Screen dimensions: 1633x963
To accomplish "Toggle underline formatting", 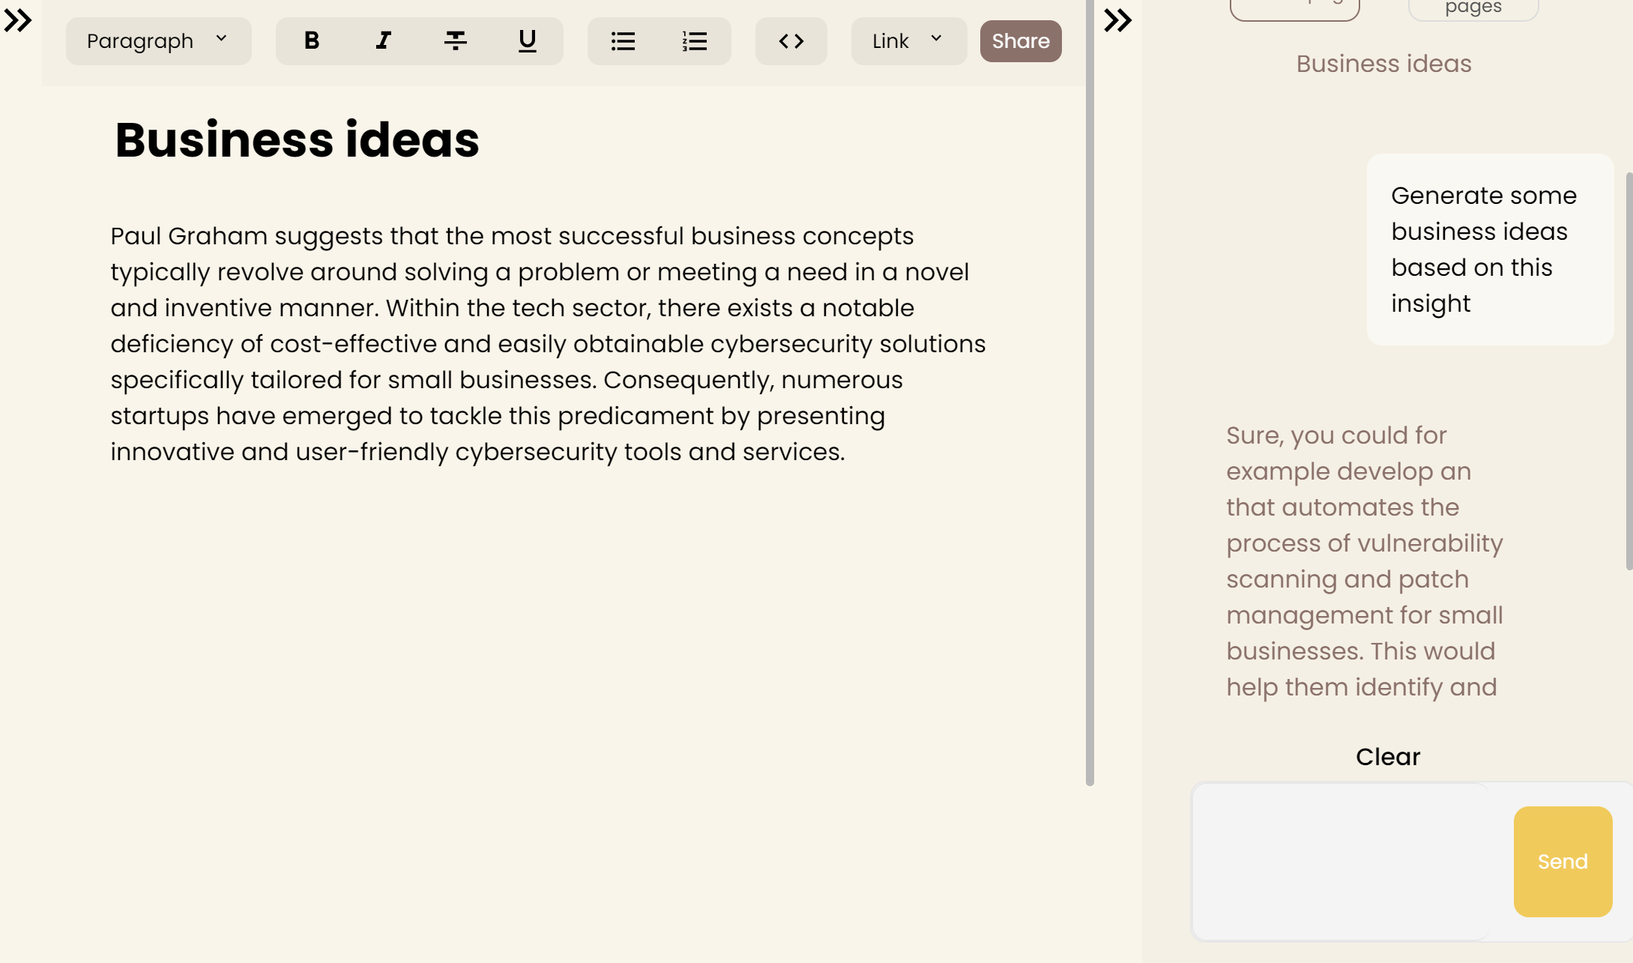I will (527, 40).
